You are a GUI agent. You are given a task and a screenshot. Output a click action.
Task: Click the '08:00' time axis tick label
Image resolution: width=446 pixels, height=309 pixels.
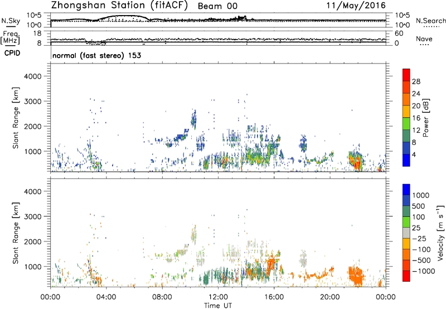click(162, 297)
